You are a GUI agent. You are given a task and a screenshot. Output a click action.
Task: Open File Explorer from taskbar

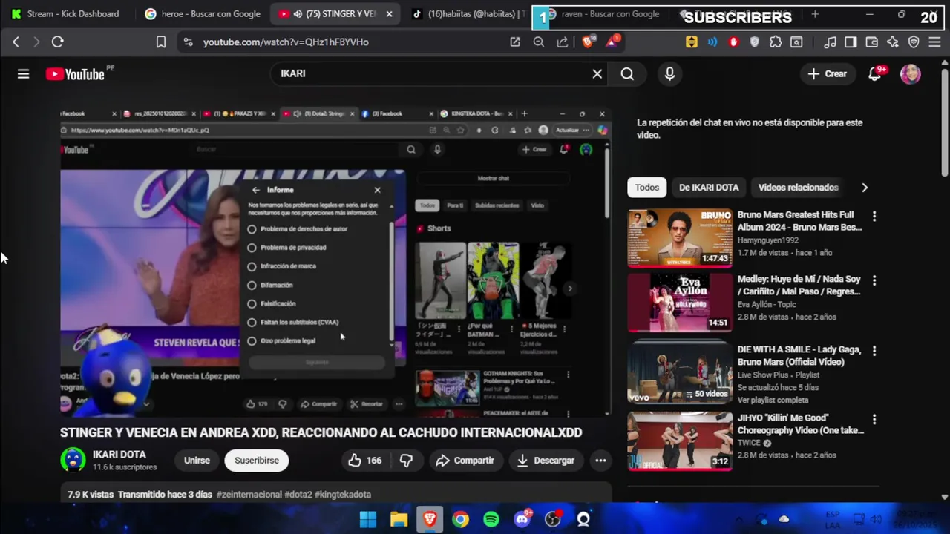coord(399,519)
